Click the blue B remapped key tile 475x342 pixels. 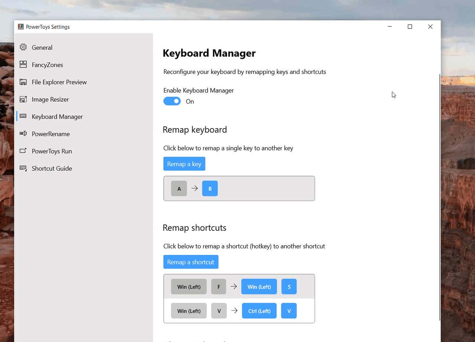tap(210, 189)
